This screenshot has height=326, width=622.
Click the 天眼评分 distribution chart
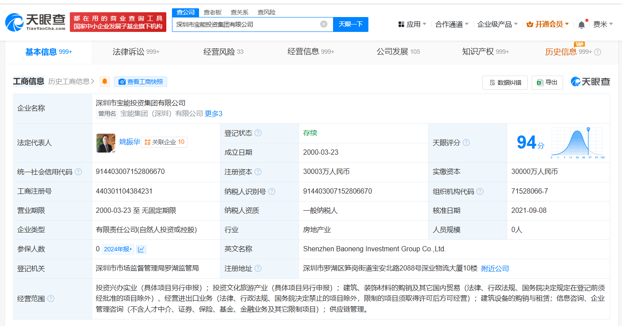pos(577,143)
